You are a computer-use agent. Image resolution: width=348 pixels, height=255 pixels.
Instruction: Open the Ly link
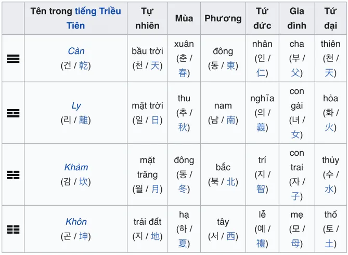tap(76, 106)
